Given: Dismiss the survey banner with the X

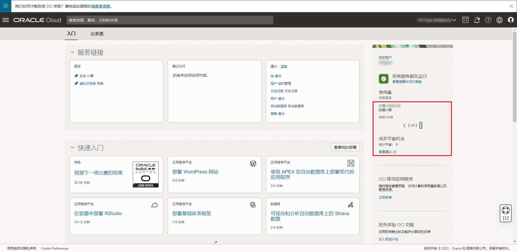Looking at the screenshot, I should tap(511, 6).
